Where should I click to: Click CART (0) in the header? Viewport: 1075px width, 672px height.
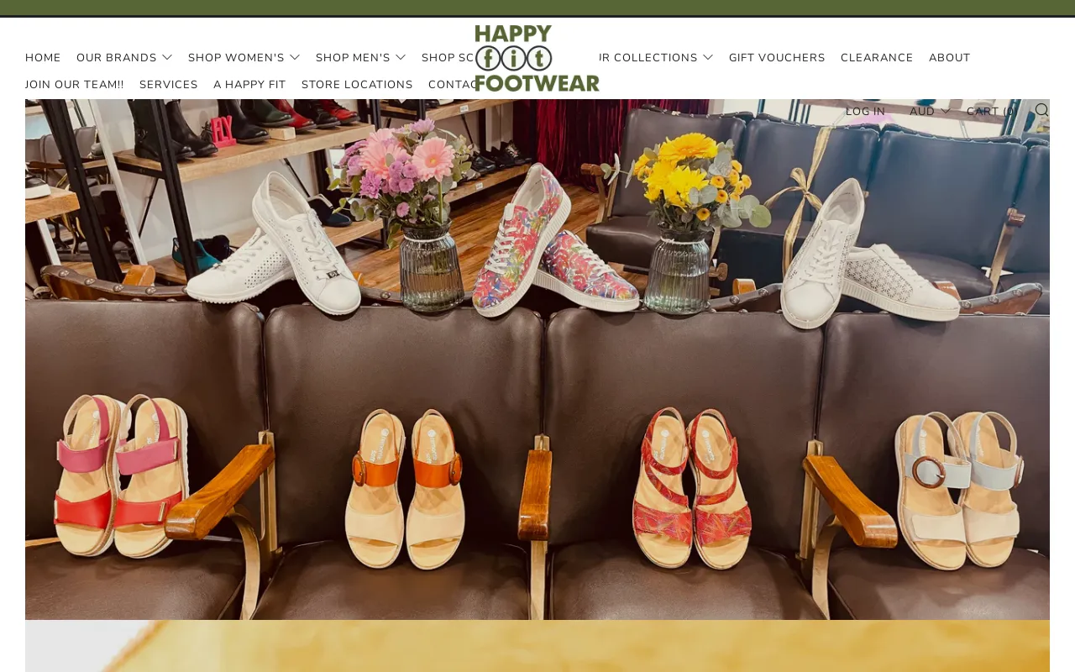pos(991,110)
